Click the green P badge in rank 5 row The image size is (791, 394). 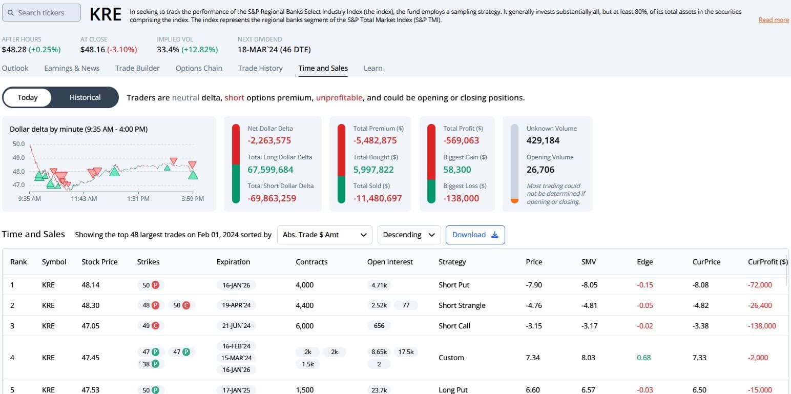[155, 390]
